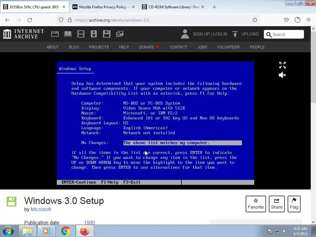Click the ENTER=Continue status text
Viewport: 316px width, 237px height.
pos(79,182)
